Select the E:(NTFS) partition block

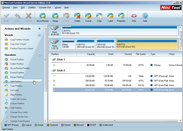point(86,44)
